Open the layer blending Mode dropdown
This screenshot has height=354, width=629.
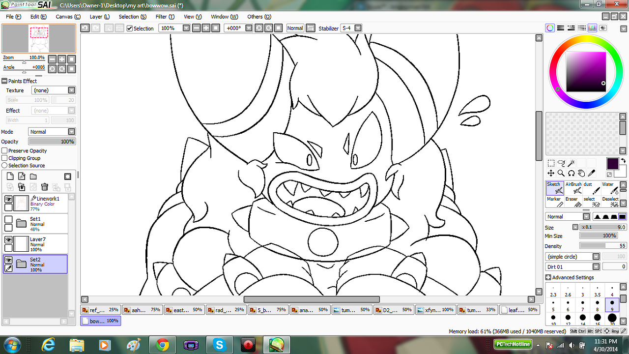click(x=72, y=132)
